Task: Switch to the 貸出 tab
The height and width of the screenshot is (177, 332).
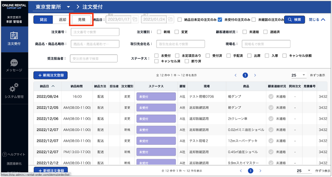Action: tap(43, 20)
